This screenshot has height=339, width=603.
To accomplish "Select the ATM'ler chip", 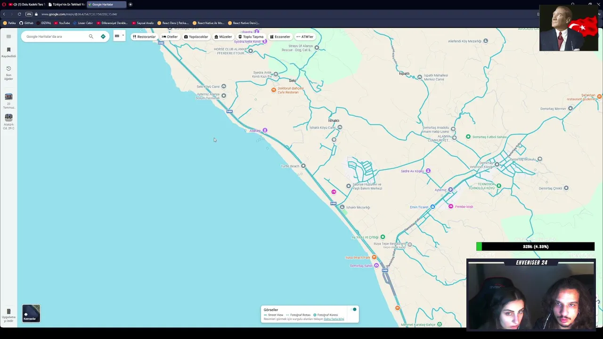I will [x=305, y=37].
